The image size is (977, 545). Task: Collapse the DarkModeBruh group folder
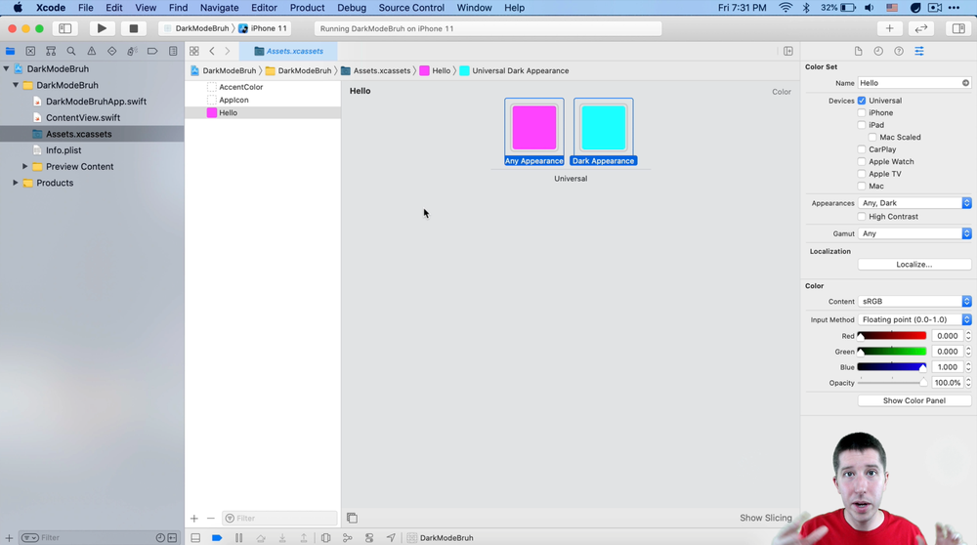tap(16, 85)
